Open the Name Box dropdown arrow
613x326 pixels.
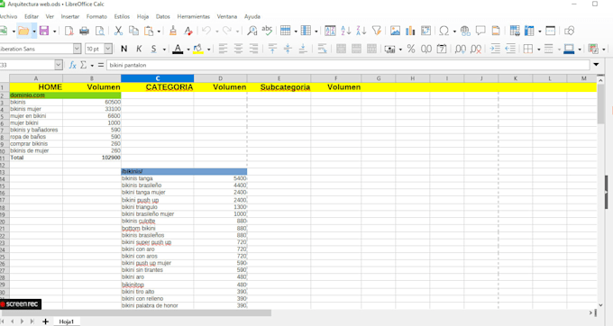(x=59, y=65)
